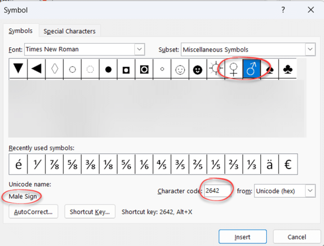This screenshot has width=324, height=246.
Task: Insert the selected symbol
Action: click(243, 237)
